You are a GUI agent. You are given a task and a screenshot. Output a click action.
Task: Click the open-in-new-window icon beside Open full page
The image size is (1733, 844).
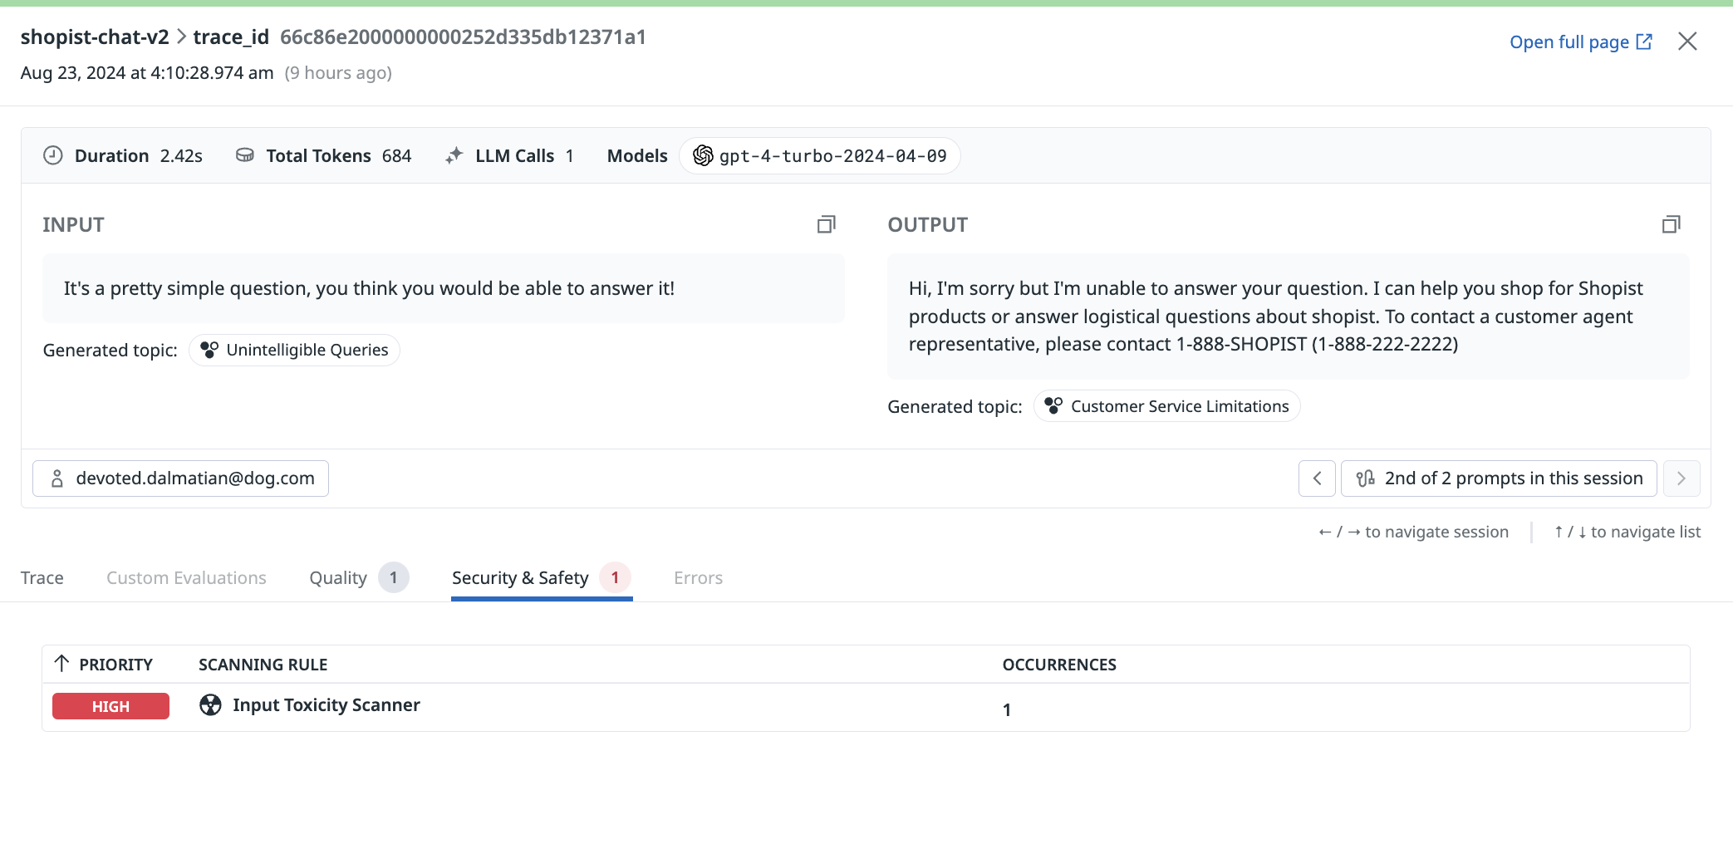click(x=1644, y=42)
